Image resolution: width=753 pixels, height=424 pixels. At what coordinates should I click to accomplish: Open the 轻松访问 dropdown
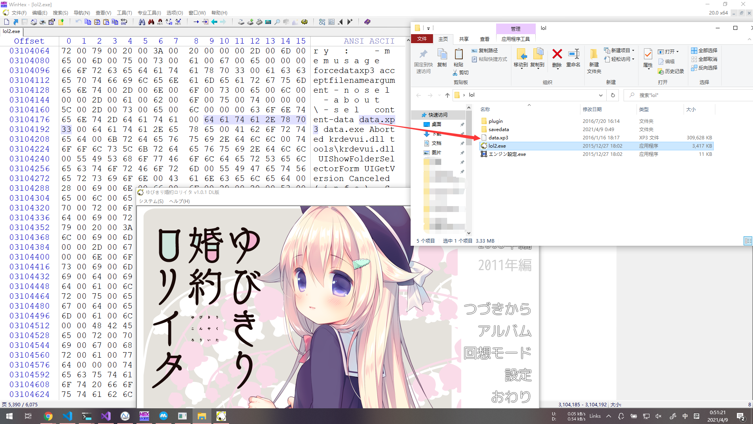coord(633,59)
